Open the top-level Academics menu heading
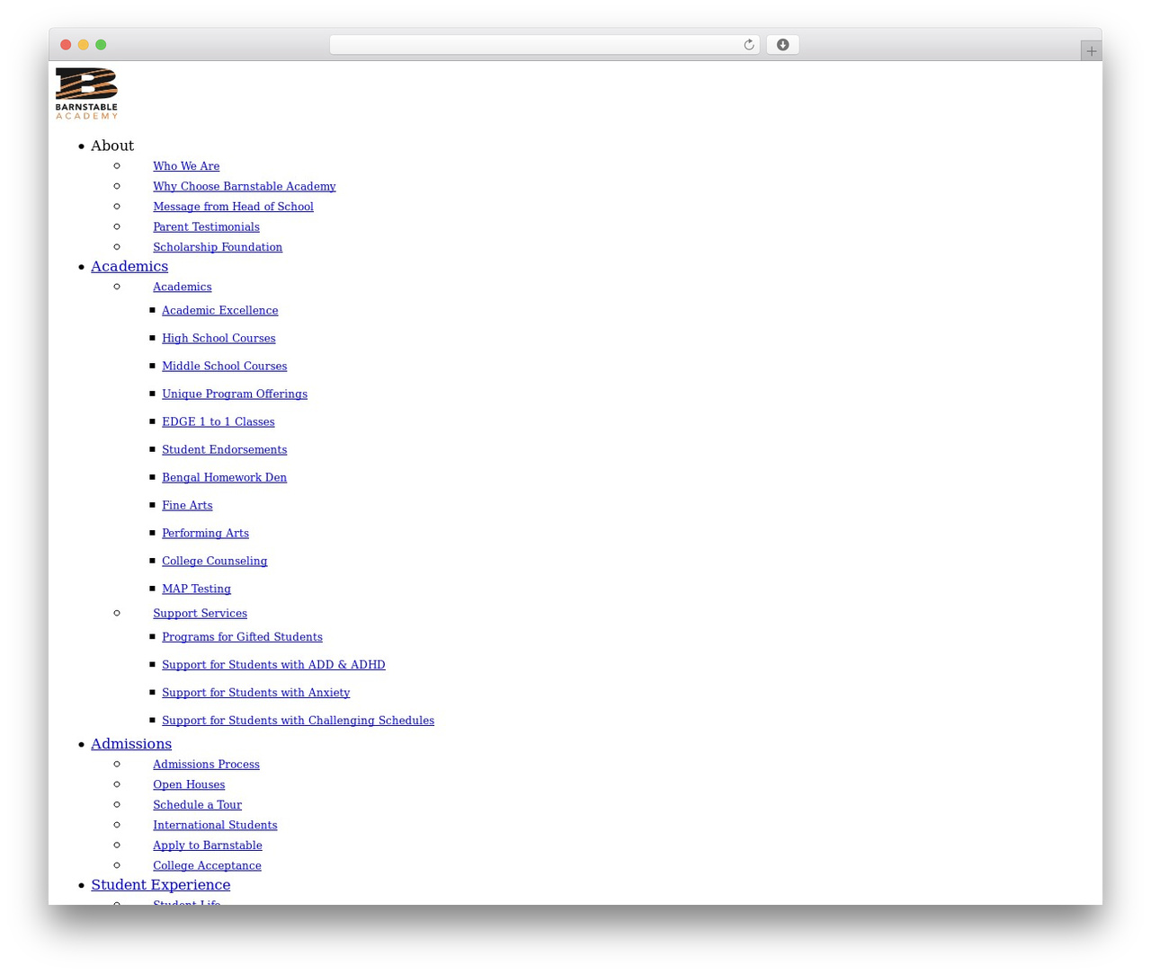 (129, 266)
